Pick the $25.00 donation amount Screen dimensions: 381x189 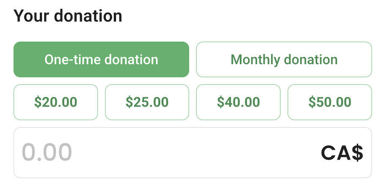click(147, 102)
